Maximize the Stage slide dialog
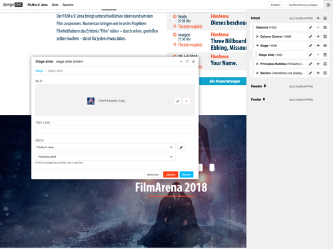Image resolution: width=333 pixels, height=249 pixels. (x=187, y=62)
